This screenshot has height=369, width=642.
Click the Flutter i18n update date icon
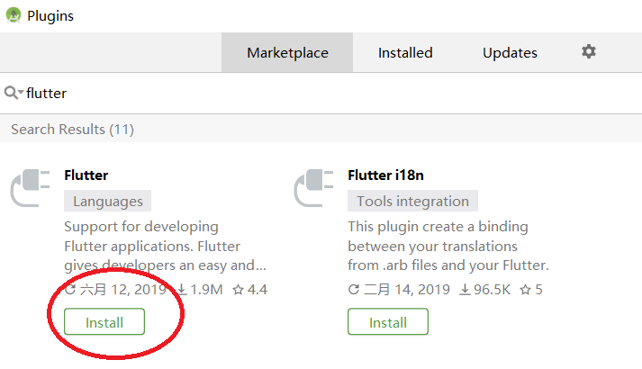354,290
